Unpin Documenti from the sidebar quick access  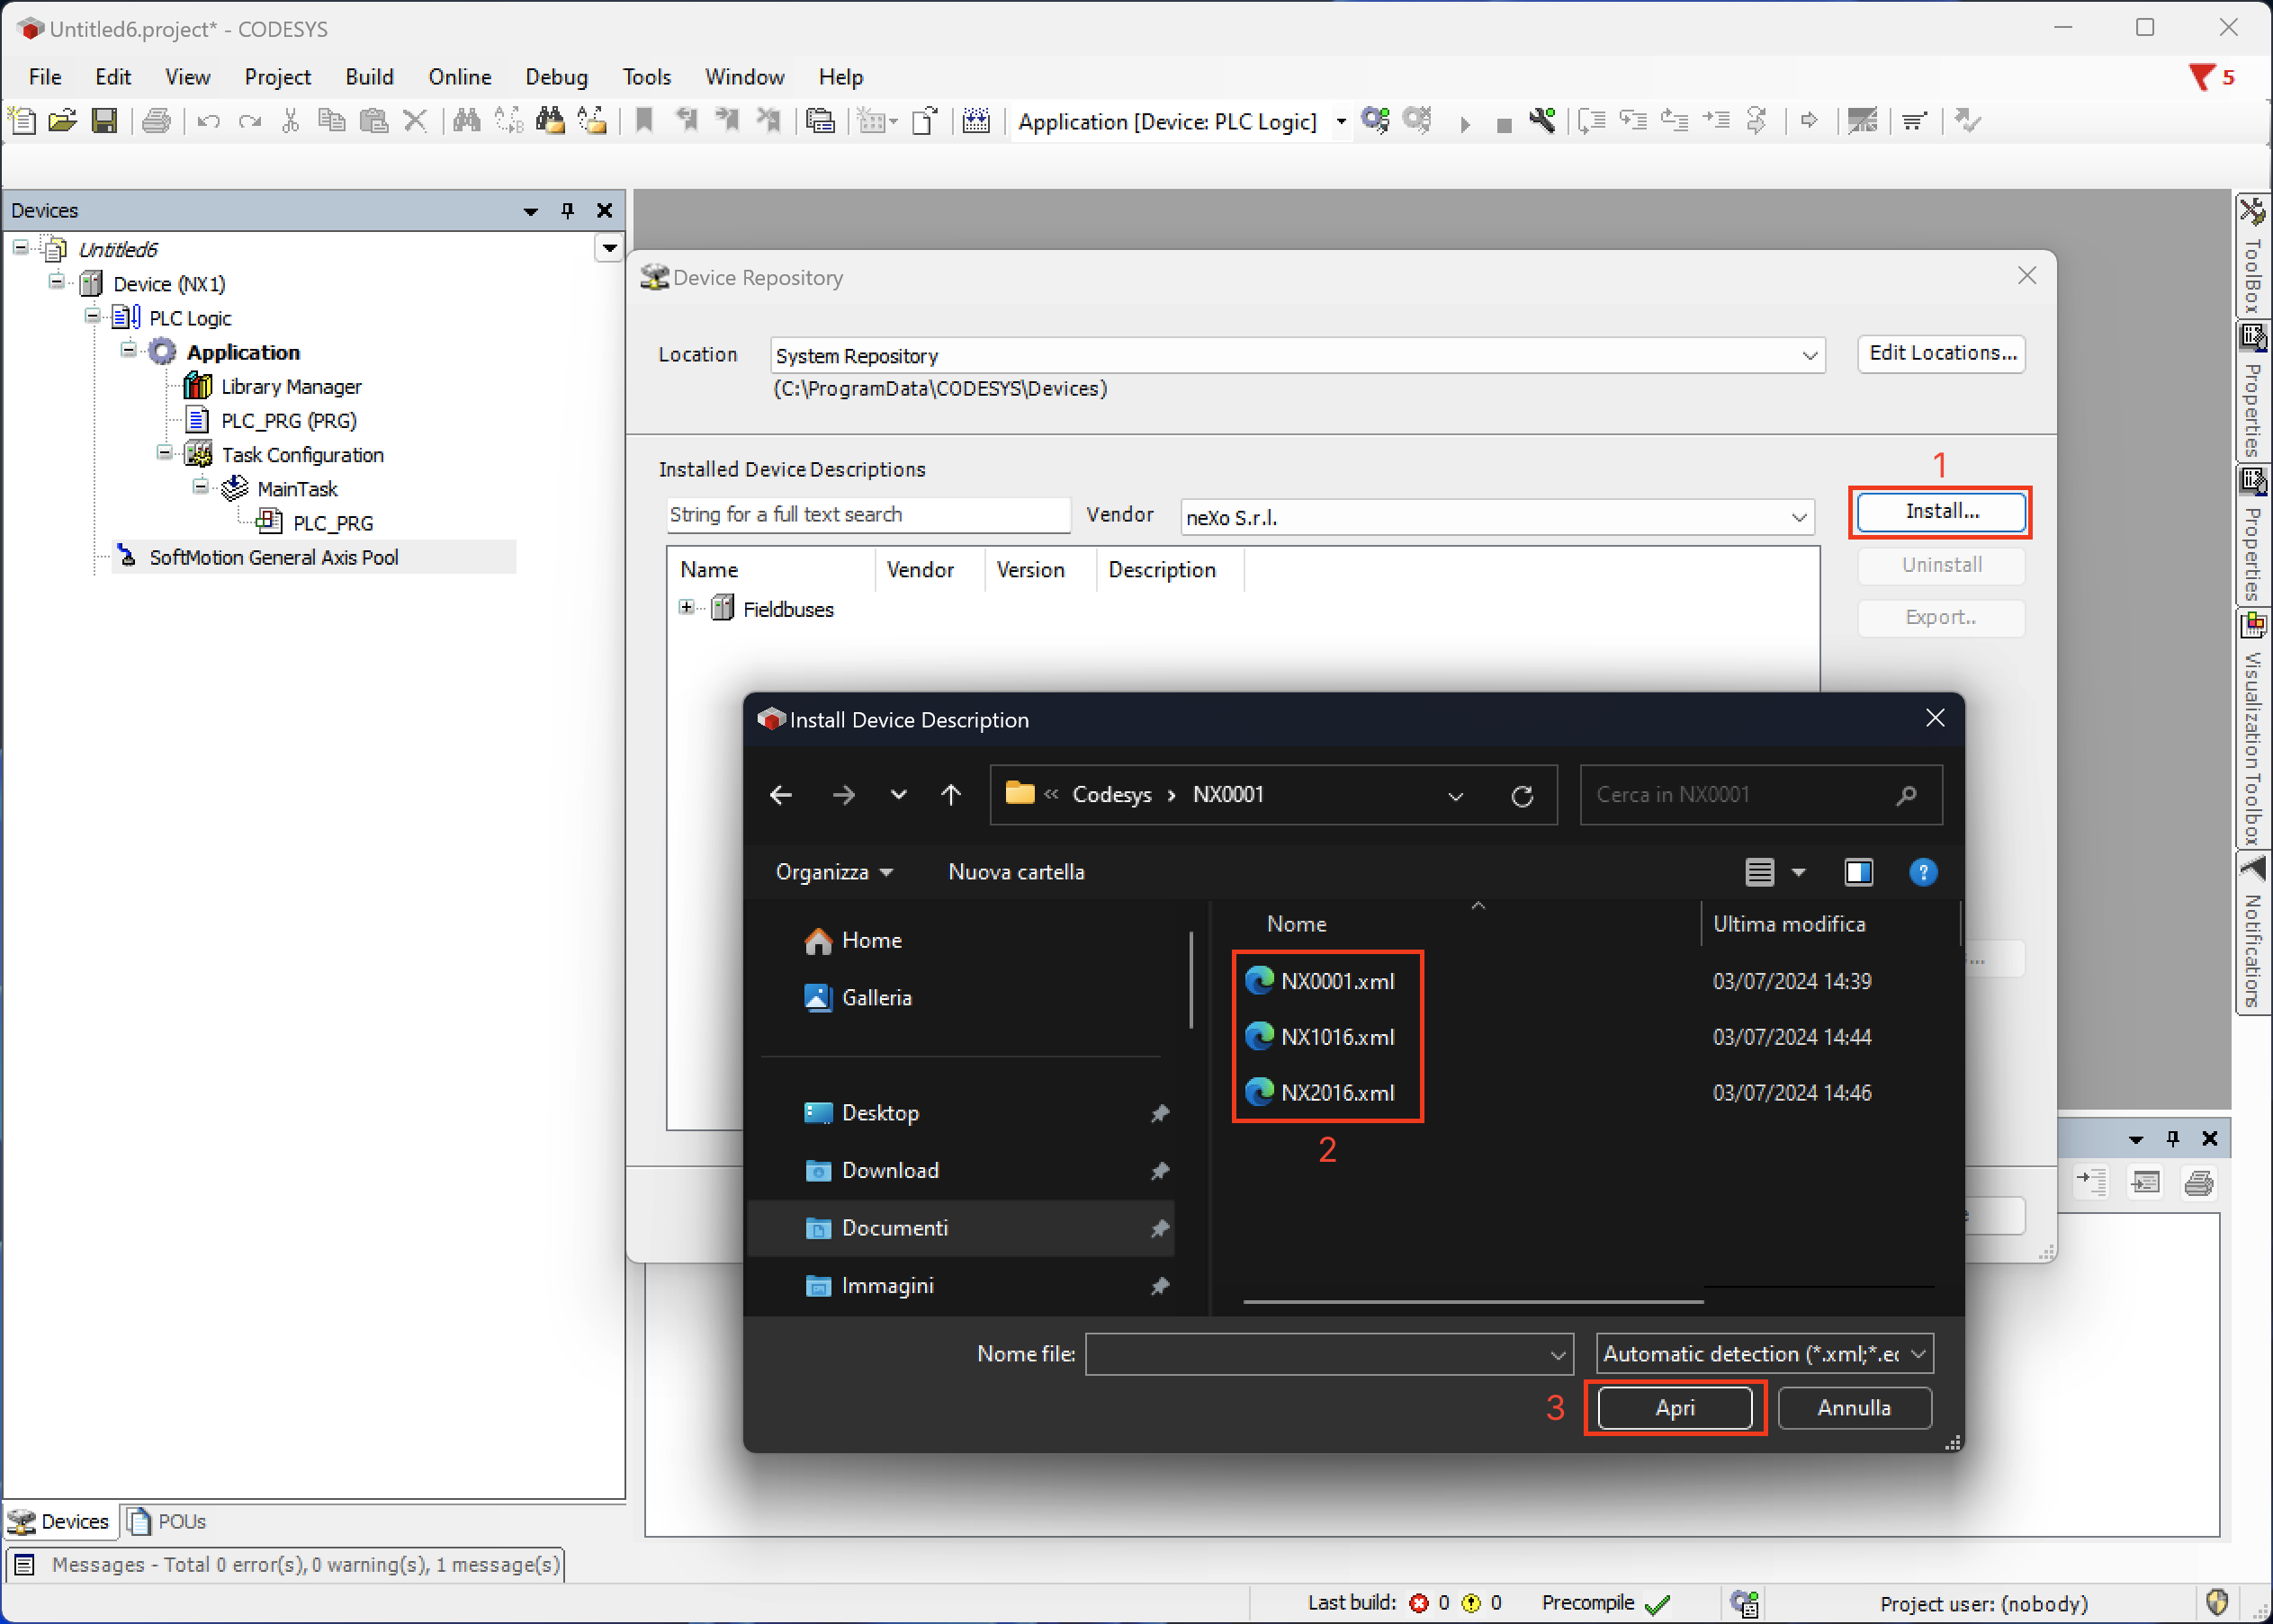pos(1160,1229)
